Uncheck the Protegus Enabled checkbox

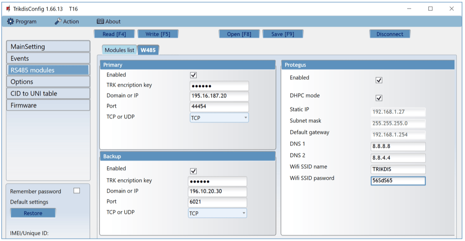pyautogui.click(x=379, y=80)
